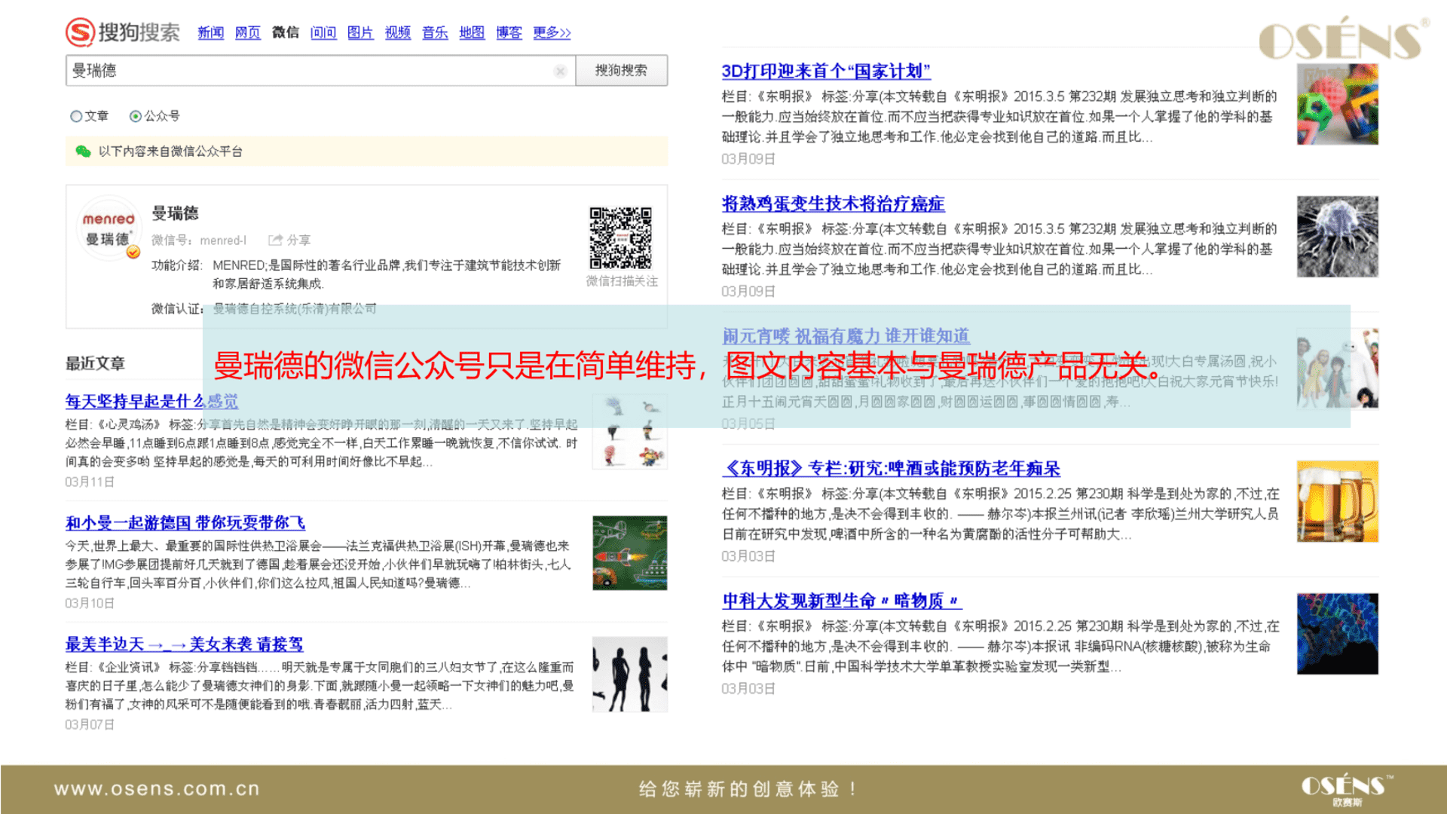Click the blue dark matter article thumbnail

point(1337,634)
